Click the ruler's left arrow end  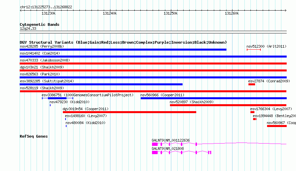pyautogui.click(x=21, y=10)
